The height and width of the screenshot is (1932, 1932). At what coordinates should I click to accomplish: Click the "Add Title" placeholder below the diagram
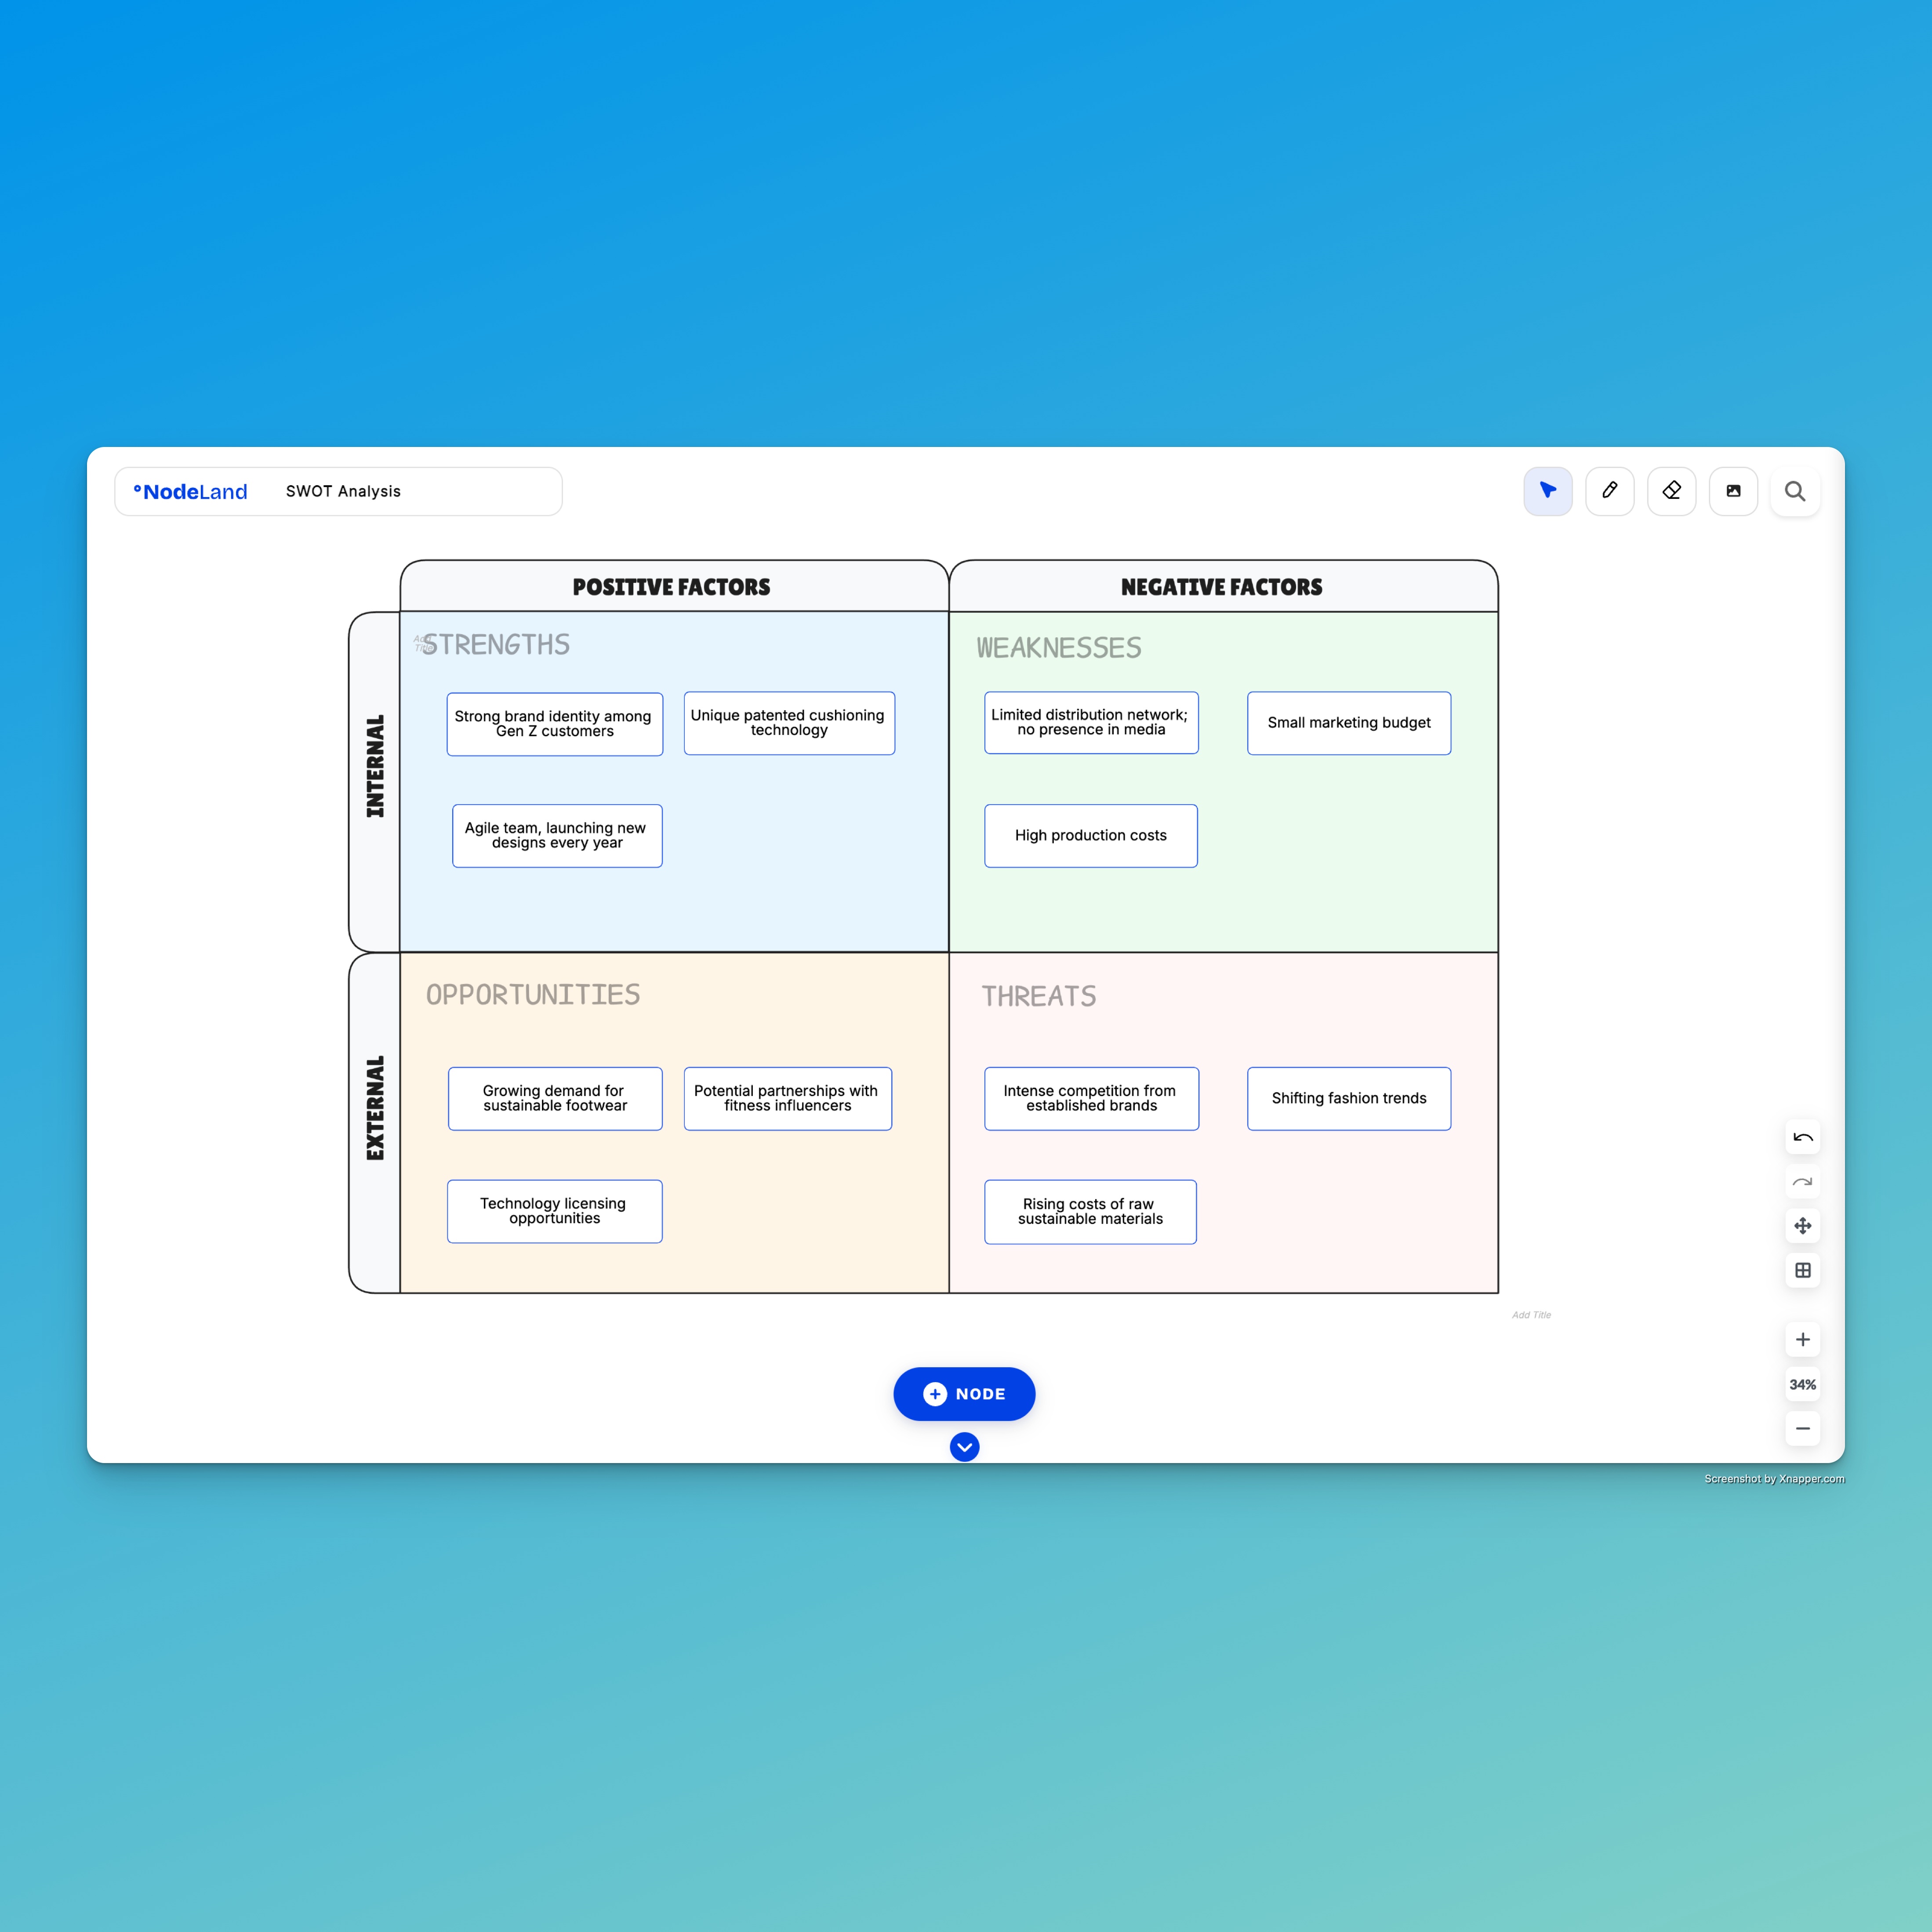pyautogui.click(x=1531, y=1315)
